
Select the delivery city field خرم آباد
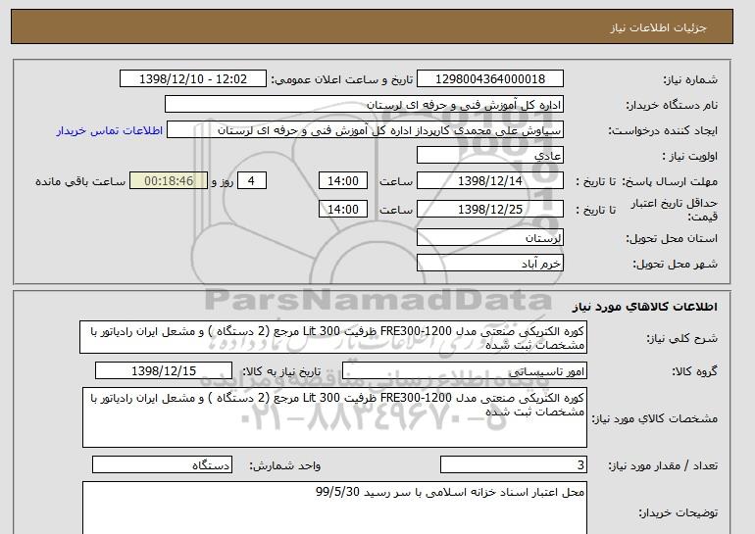pos(489,264)
